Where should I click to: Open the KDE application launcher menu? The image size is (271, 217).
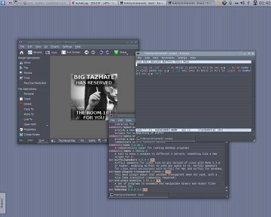tap(3, 3)
